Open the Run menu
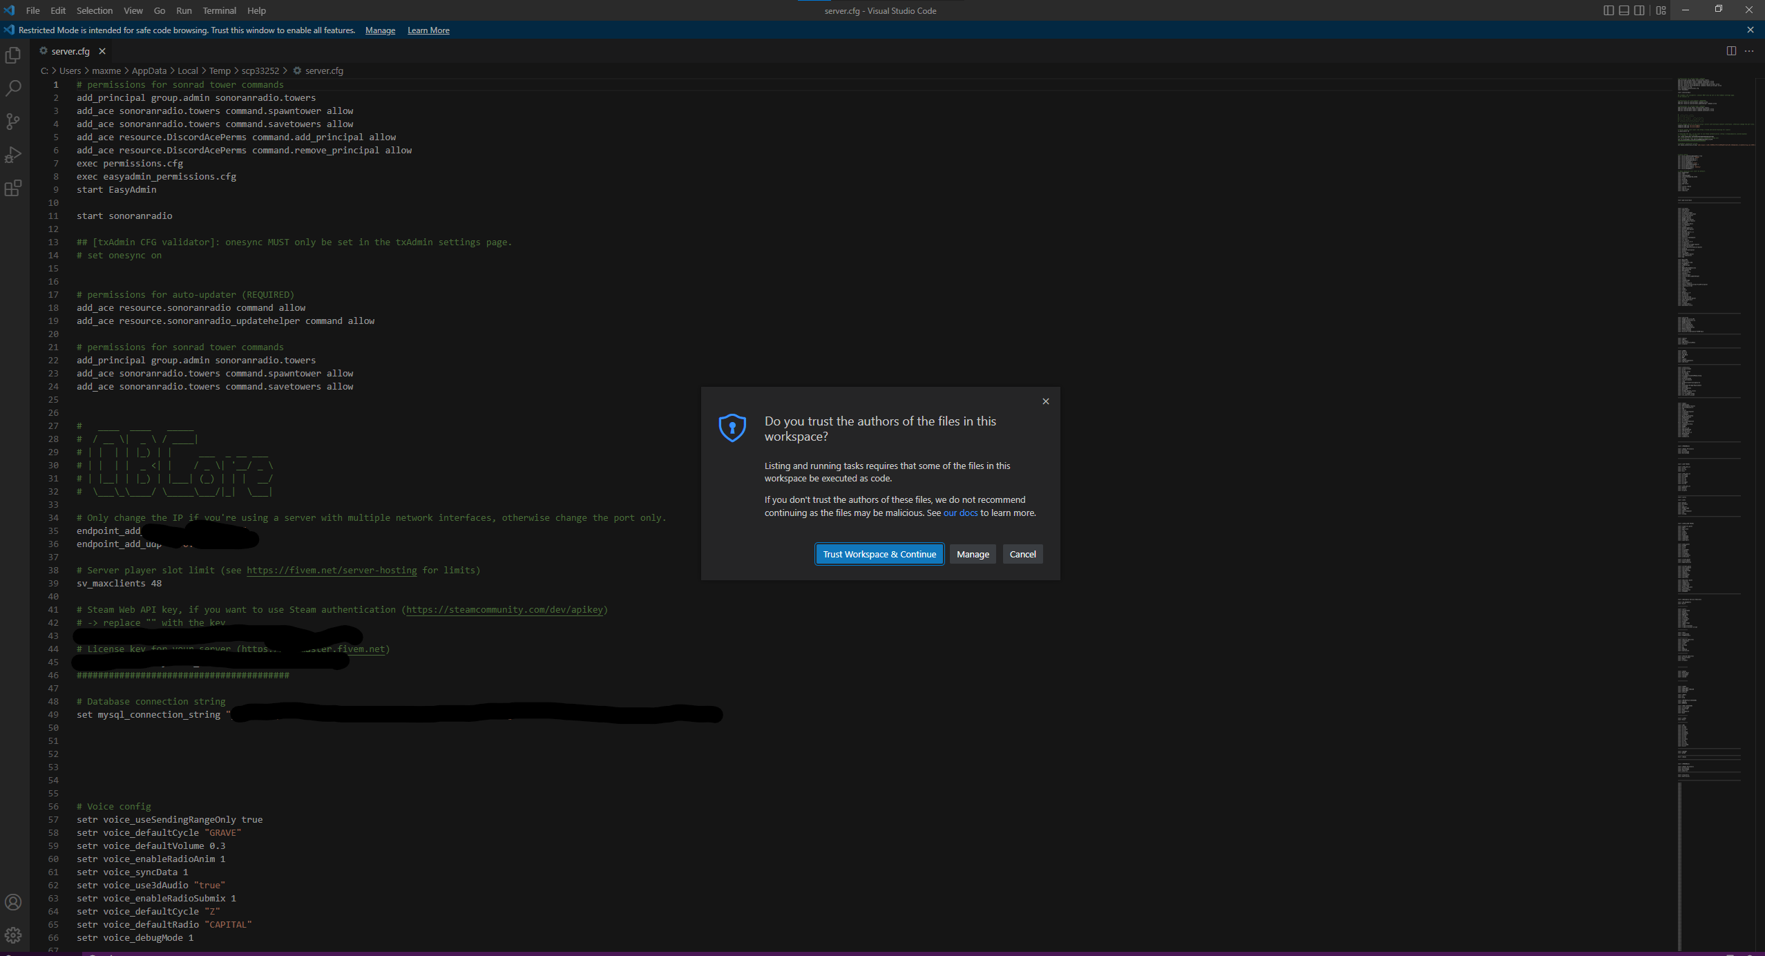Viewport: 1765px width, 956px height. (x=184, y=10)
